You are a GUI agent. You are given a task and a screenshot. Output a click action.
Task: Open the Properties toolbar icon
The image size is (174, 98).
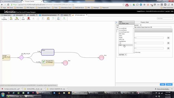coord(4,19)
